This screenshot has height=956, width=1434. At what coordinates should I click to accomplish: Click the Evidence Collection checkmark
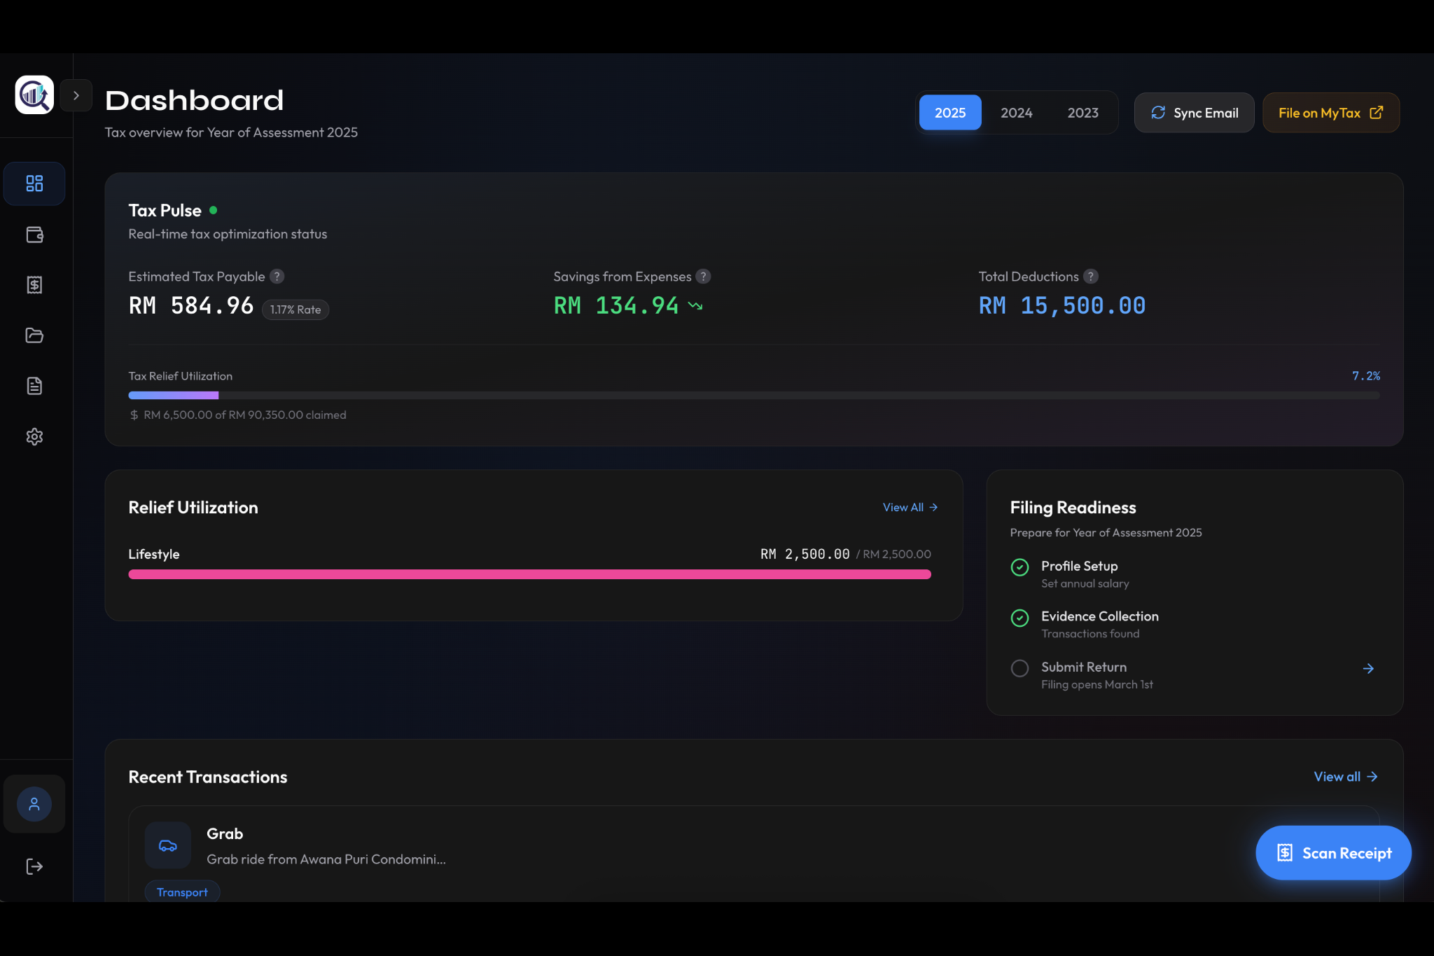(1019, 618)
